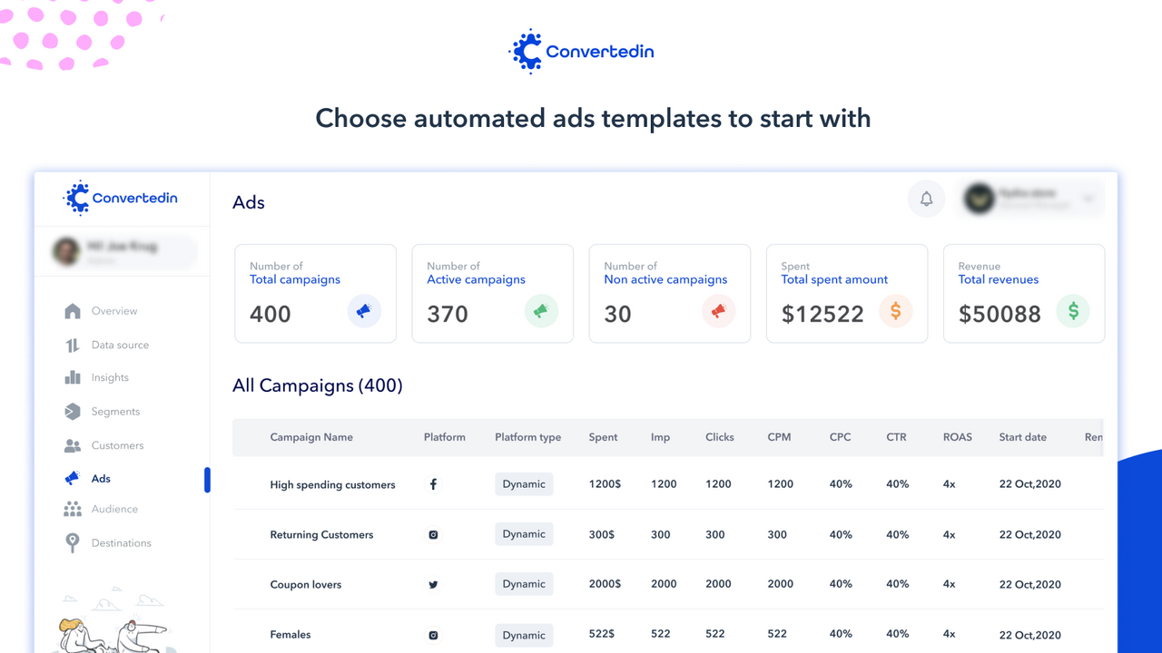Open Destinations from the sidebar
The image size is (1162, 653).
pyautogui.click(x=107, y=543)
